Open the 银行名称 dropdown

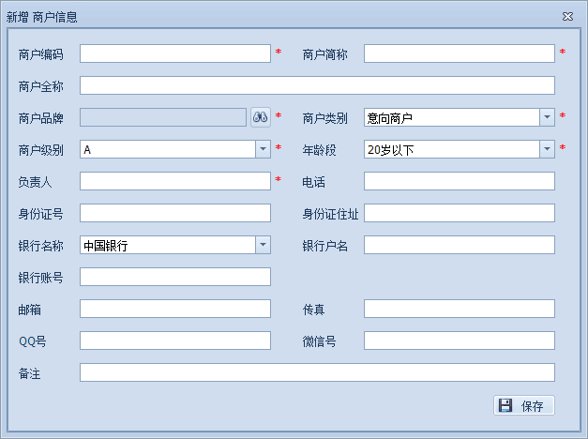[263, 245]
